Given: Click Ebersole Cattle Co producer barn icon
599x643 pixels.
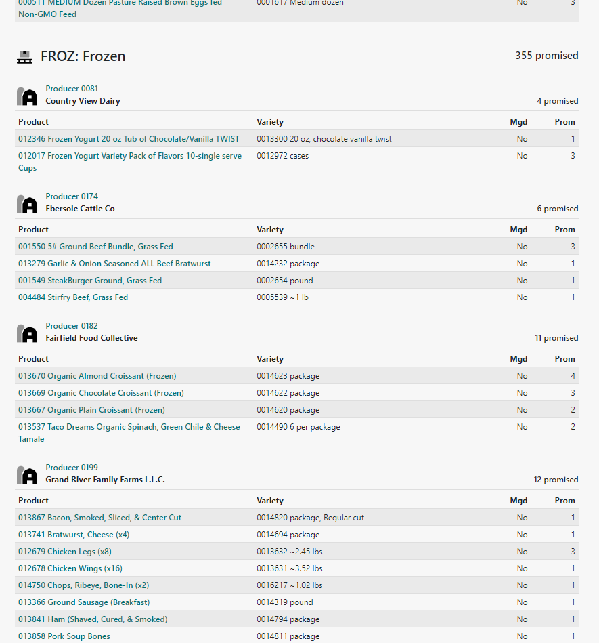Looking at the screenshot, I should [27, 204].
